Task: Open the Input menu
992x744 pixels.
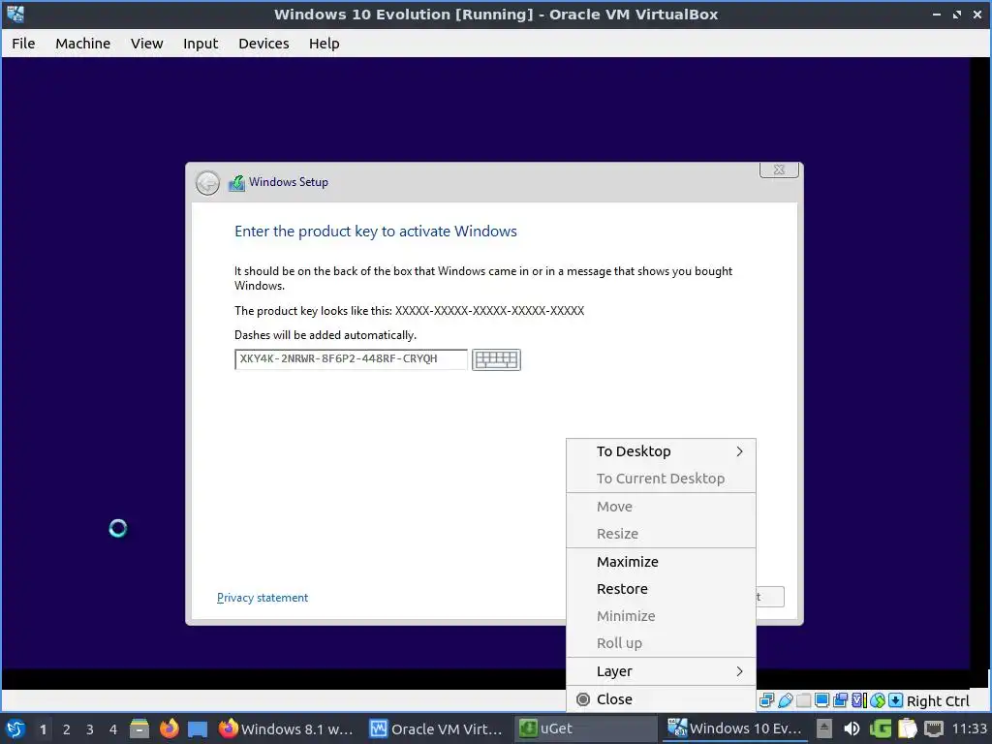Action: [x=201, y=43]
